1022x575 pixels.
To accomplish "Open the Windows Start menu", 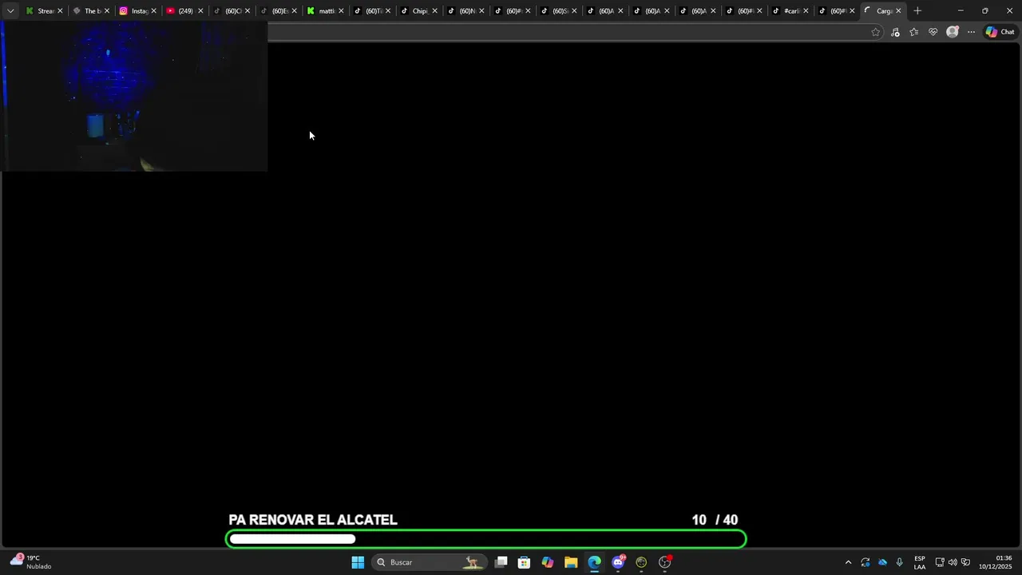I will click(x=358, y=562).
